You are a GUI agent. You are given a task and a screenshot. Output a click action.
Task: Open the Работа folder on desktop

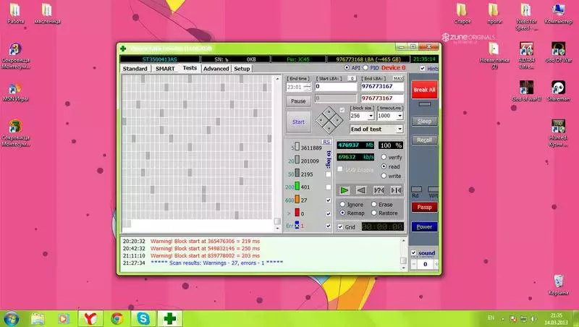[x=15, y=14]
